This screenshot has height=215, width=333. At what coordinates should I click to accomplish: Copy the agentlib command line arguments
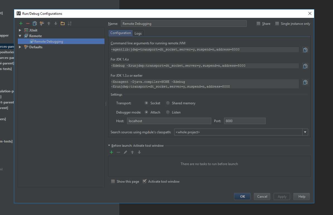coord(305,50)
